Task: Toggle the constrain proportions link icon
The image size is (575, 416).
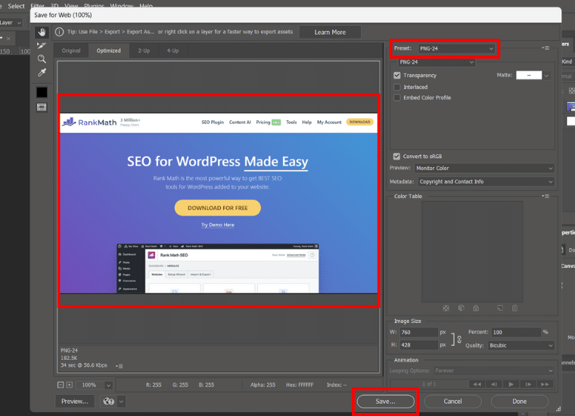Action: (x=459, y=340)
